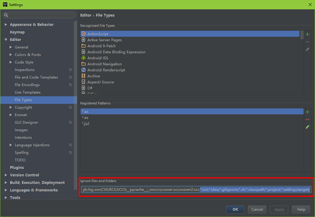
Task: Select the Archive file type
Action: coord(93,76)
